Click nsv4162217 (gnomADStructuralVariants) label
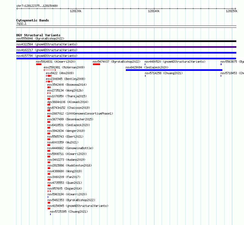 tap(47, 50)
